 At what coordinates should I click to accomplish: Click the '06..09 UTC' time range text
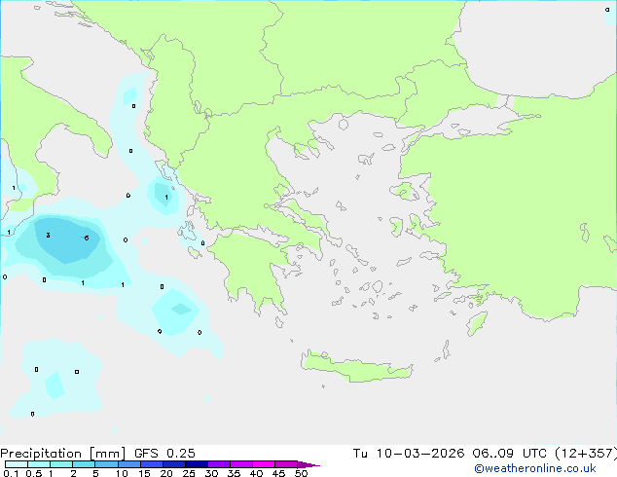point(510,454)
